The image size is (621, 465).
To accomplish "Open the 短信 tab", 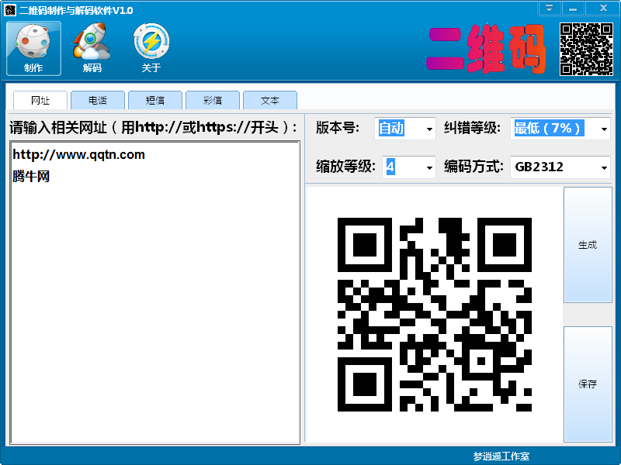I will click(x=155, y=101).
